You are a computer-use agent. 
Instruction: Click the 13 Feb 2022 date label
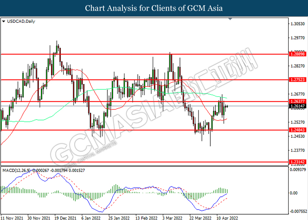[x=147, y=218]
